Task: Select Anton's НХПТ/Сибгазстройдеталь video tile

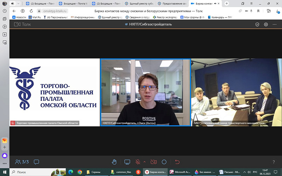Action: (146, 92)
